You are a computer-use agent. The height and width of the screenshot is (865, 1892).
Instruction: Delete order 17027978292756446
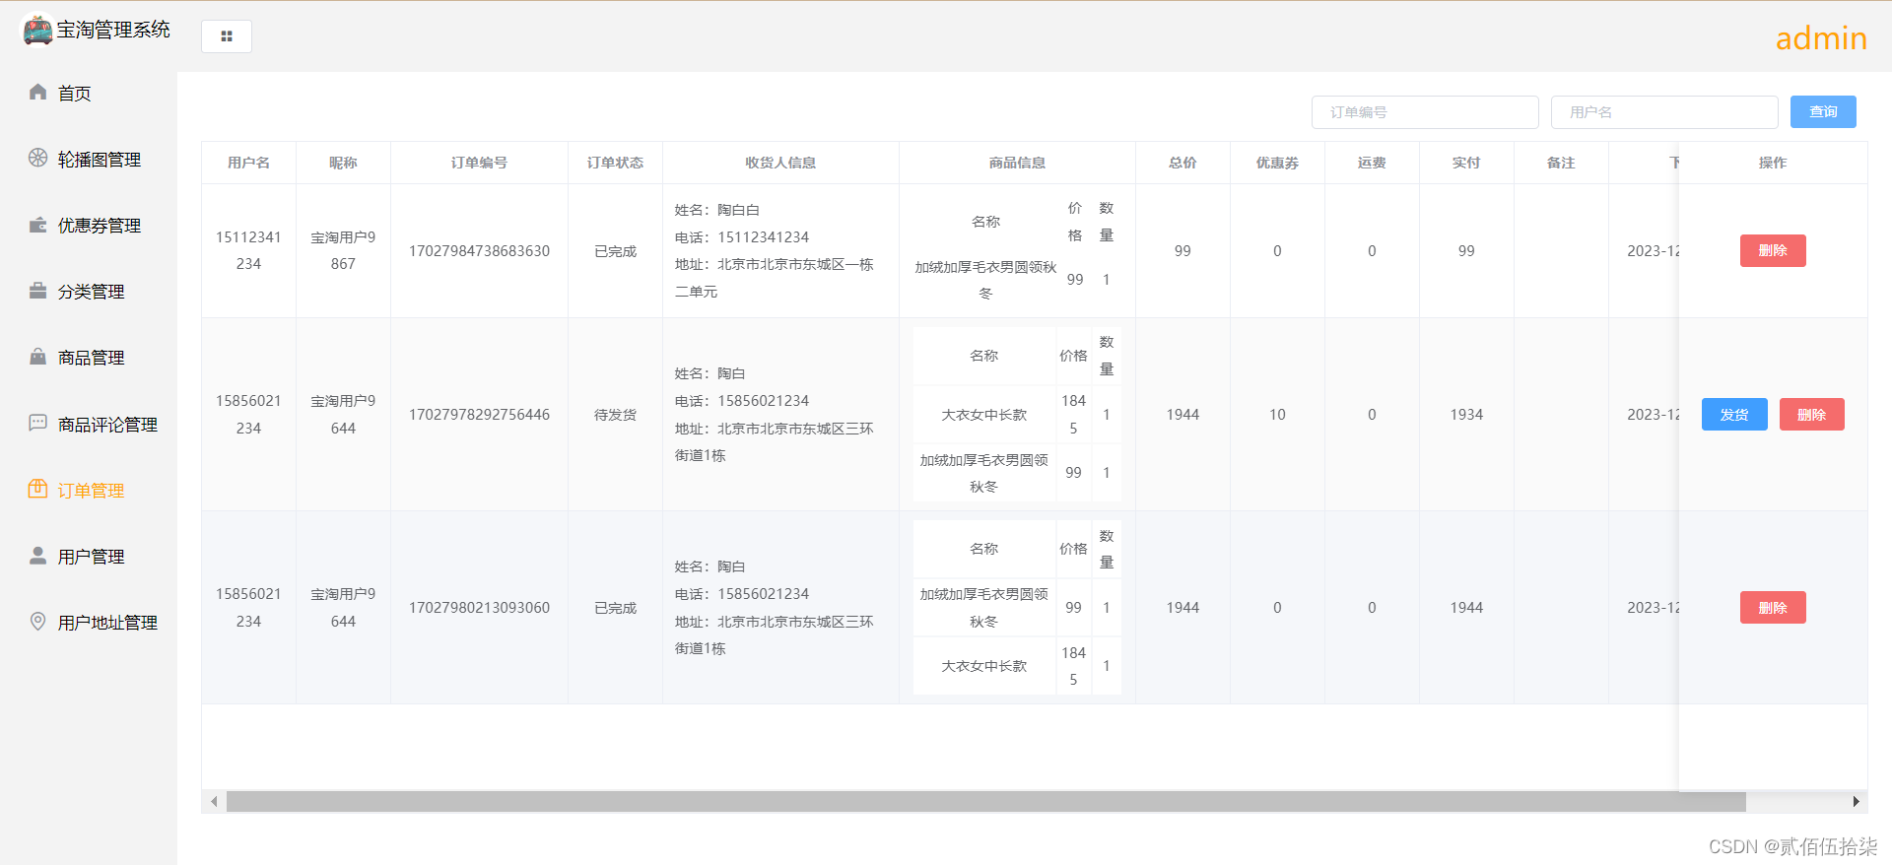tap(1812, 415)
